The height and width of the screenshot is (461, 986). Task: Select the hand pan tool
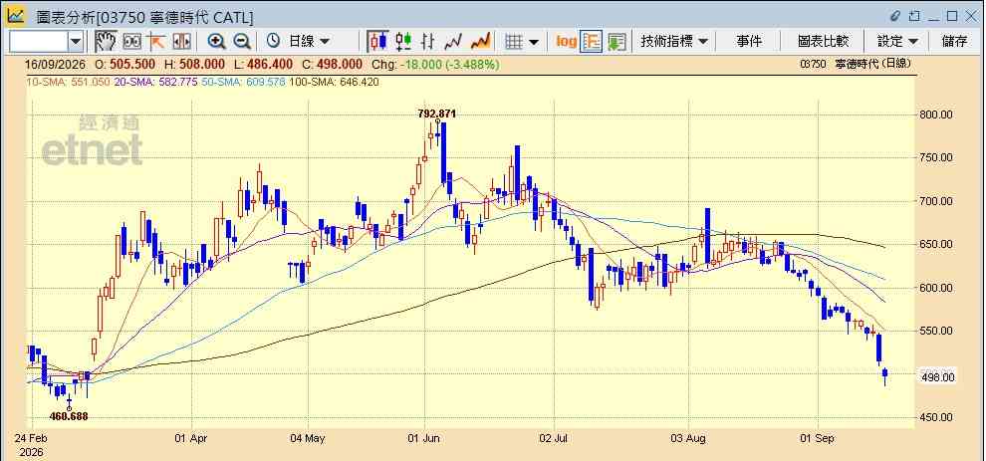pyautogui.click(x=105, y=42)
